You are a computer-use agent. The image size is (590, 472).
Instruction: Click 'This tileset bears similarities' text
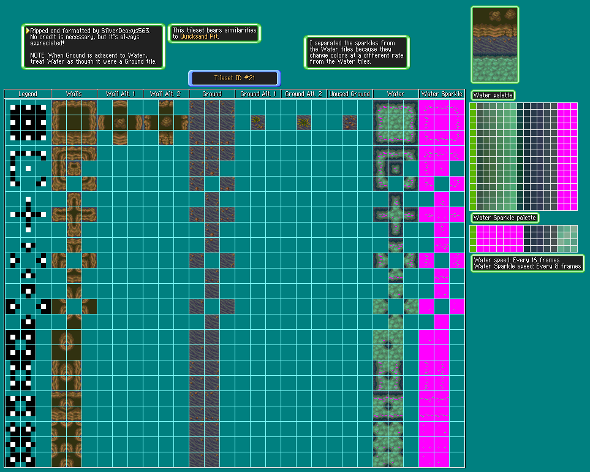pyautogui.click(x=214, y=30)
